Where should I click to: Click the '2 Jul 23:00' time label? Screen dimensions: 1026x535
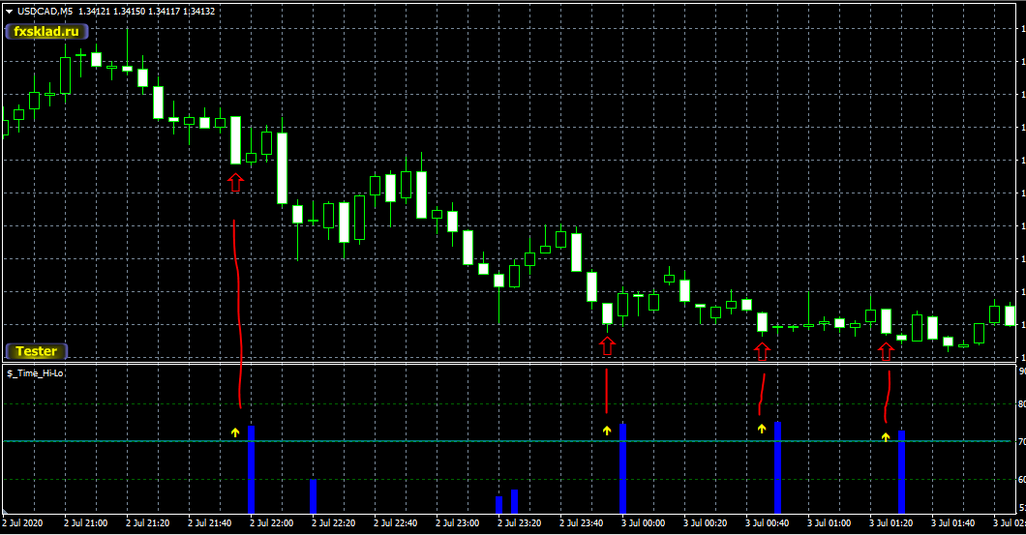pos(458,523)
